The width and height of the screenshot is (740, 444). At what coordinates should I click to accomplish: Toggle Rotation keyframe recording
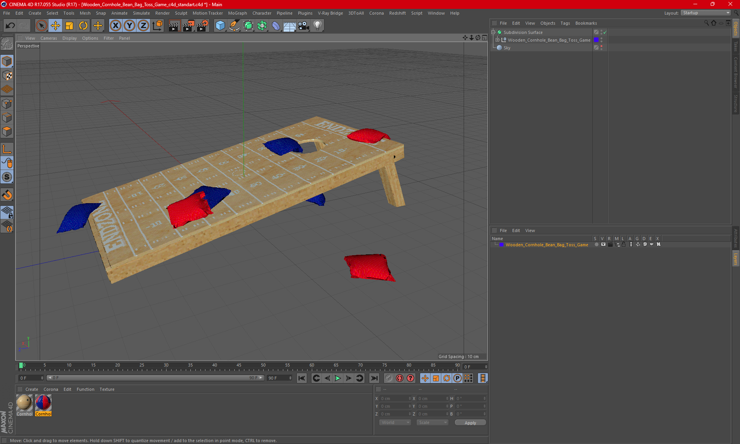pos(447,378)
